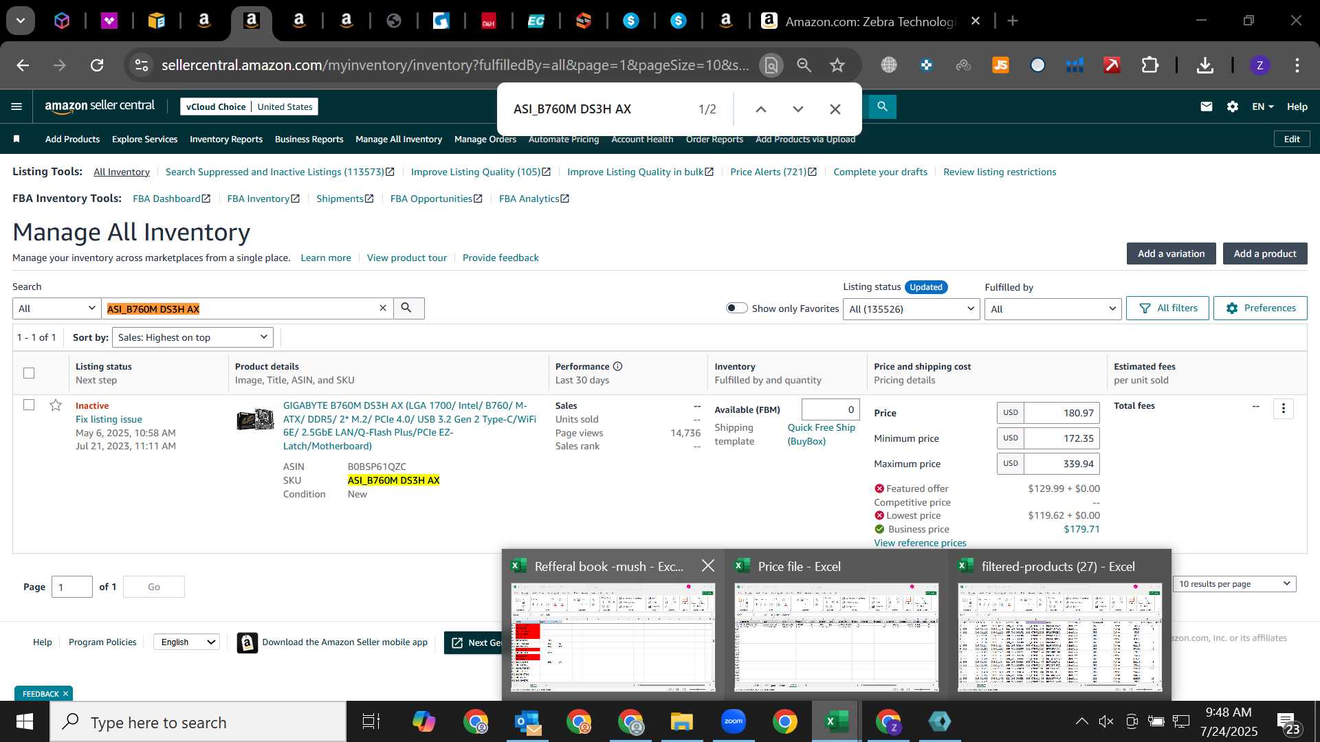
Task: Tick the GIGABYTE B760M row checkbox
Action: [29, 405]
